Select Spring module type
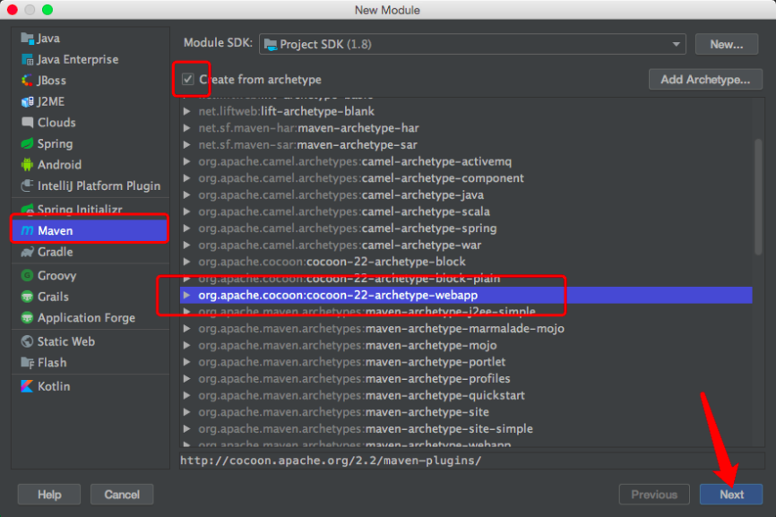Image resolution: width=776 pixels, height=517 pixels. pos(91,143)
